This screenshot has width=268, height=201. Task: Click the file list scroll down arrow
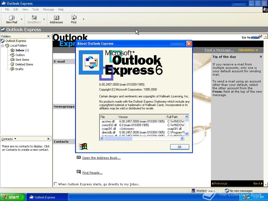tap(187, 134)
